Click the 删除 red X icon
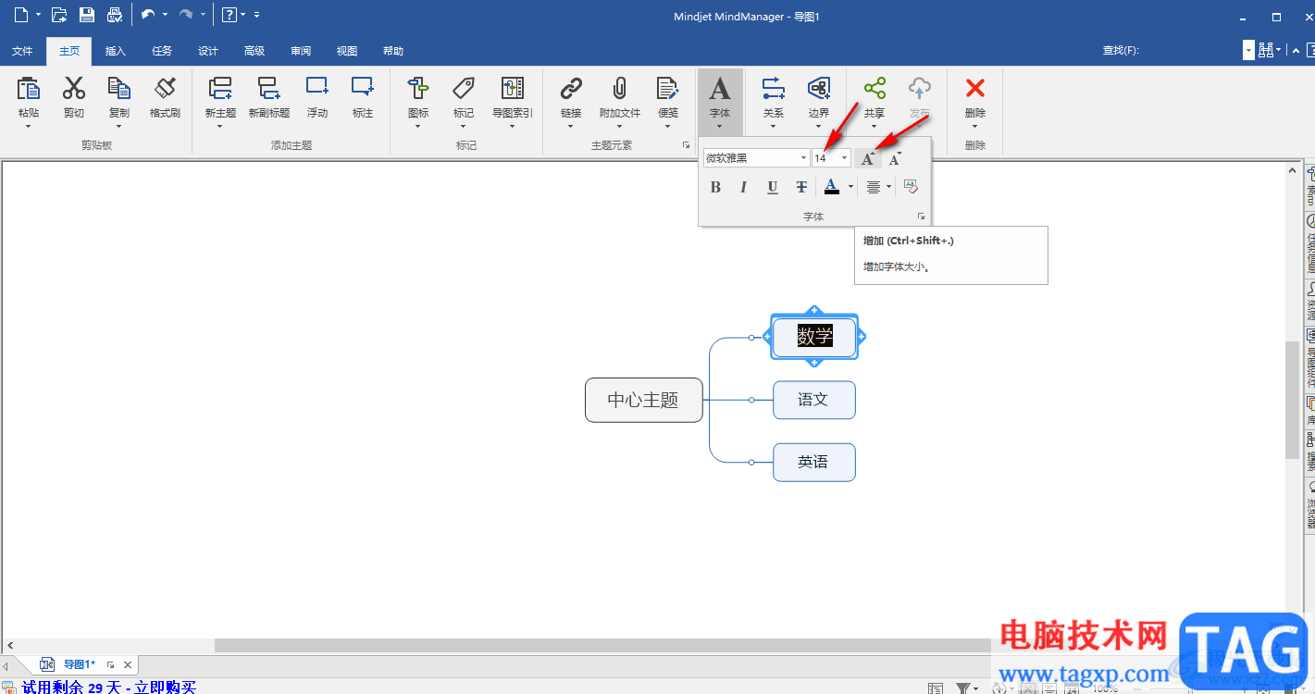Image resolution: width=1315 pixels, height=694 pixels. 975,88
